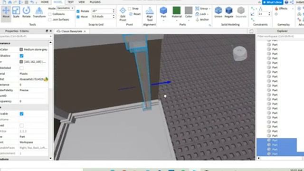Lock the selected parts
Screen dimensions: 304x171
coord(201,14)
